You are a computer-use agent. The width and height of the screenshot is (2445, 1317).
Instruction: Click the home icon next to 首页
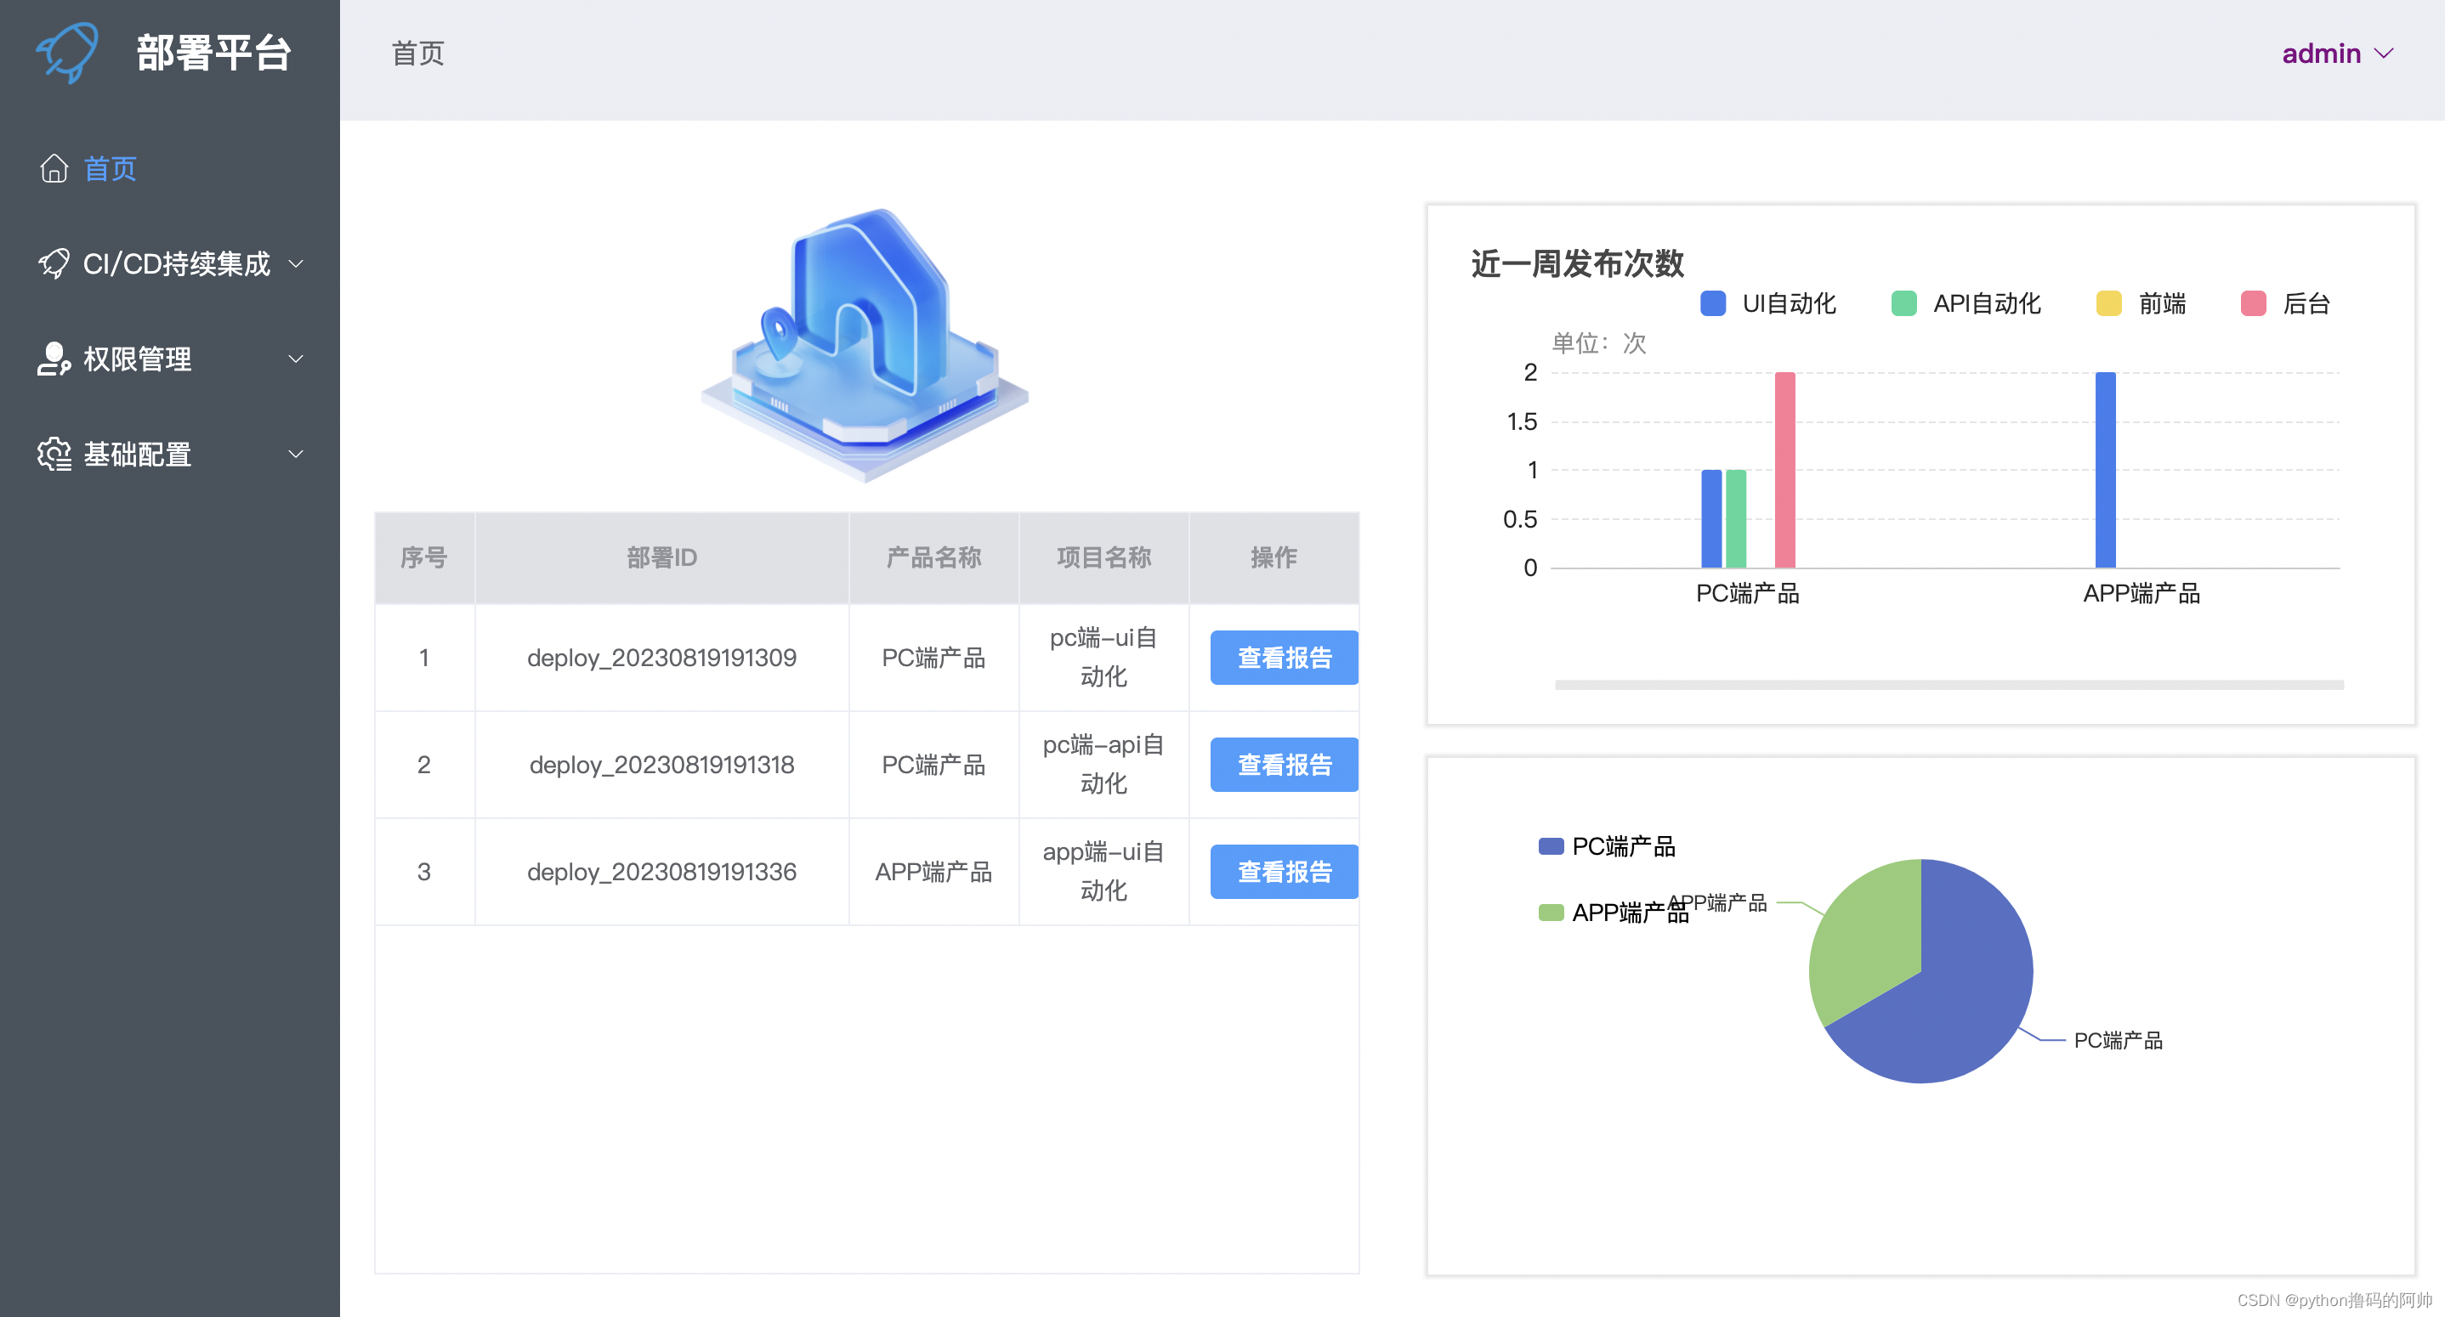click(x=54, y=168)
